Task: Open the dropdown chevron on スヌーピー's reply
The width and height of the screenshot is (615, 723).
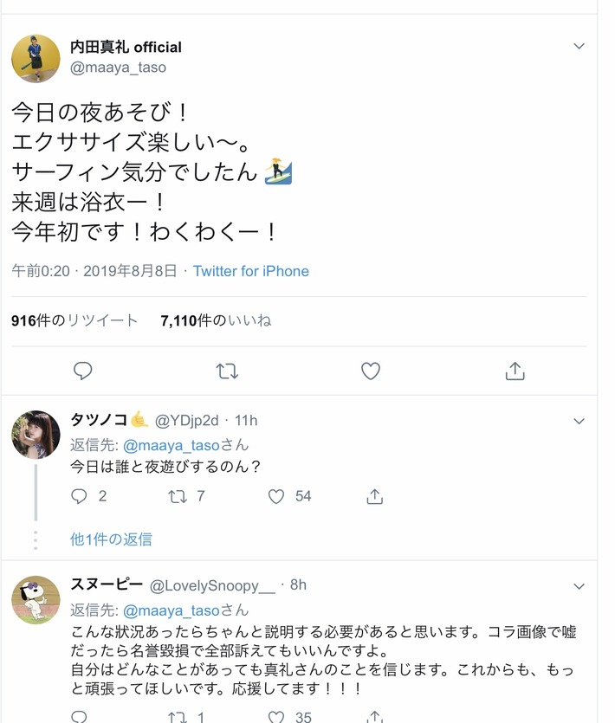Action: coord(579,585)
